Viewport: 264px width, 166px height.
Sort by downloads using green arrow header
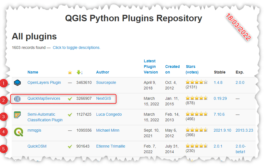click(80, 72)
